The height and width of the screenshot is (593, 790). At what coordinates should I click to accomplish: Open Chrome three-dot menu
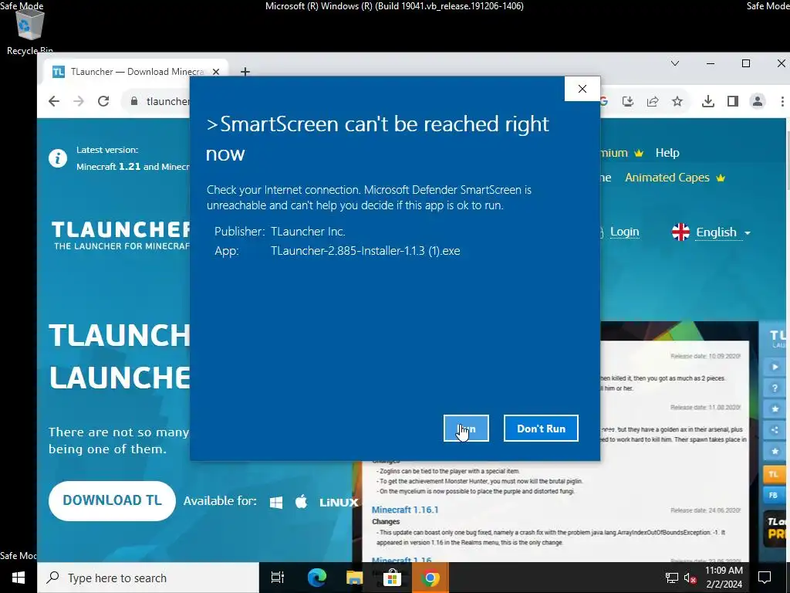(782, 101)
